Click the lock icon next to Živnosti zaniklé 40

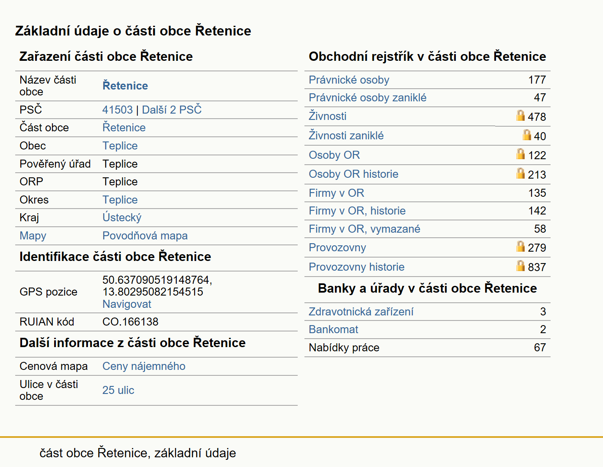526,135
